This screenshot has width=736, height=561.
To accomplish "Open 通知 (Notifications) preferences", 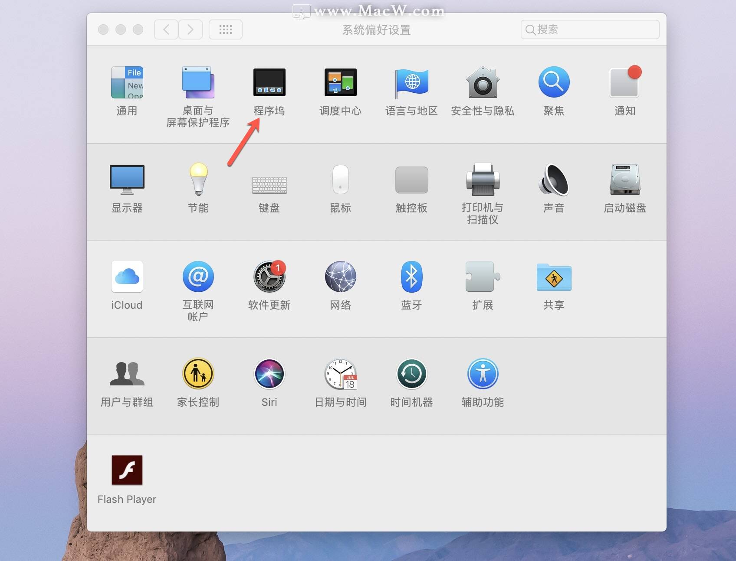I will click(x=624, y=82).
